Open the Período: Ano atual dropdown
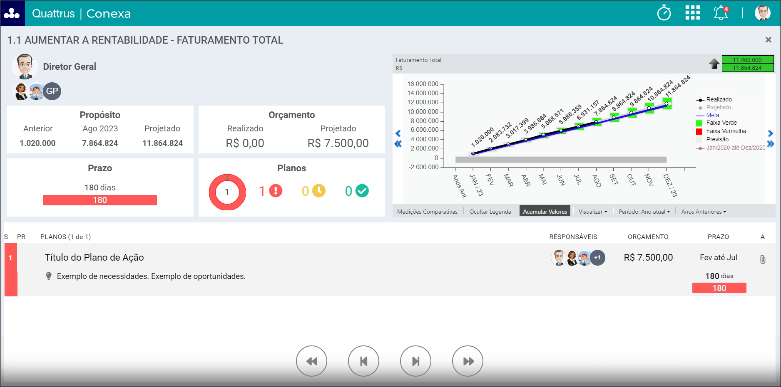781x387 pixels. (x=644, y=212)
